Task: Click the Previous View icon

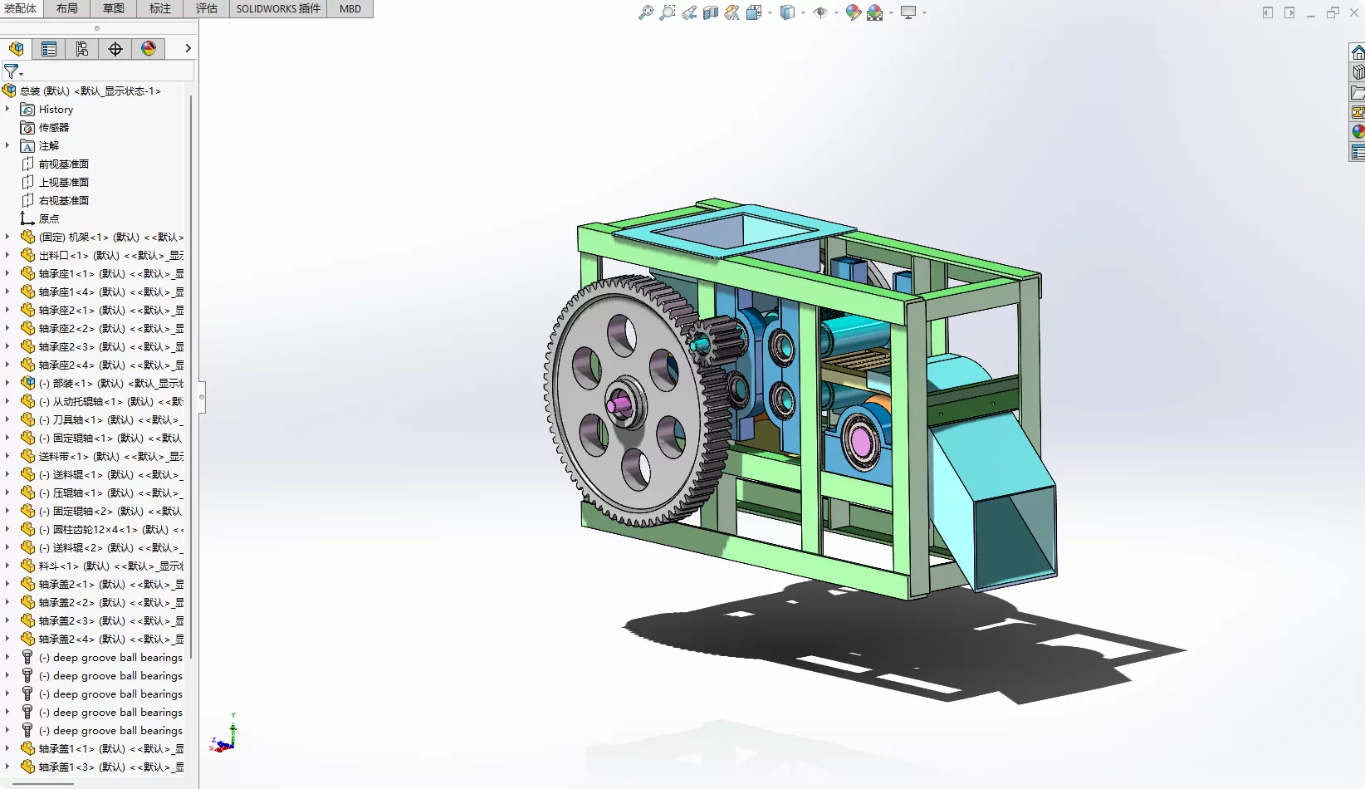Action: [x=689, y=12]
